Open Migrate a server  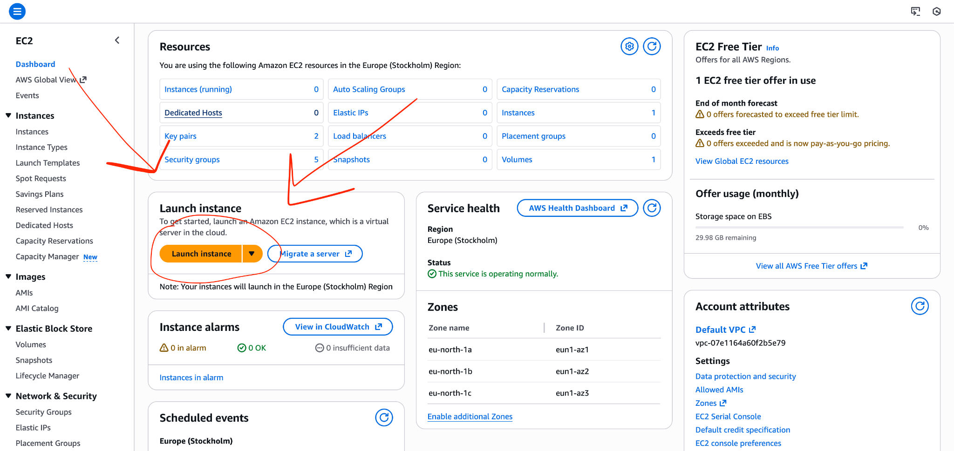314,253
